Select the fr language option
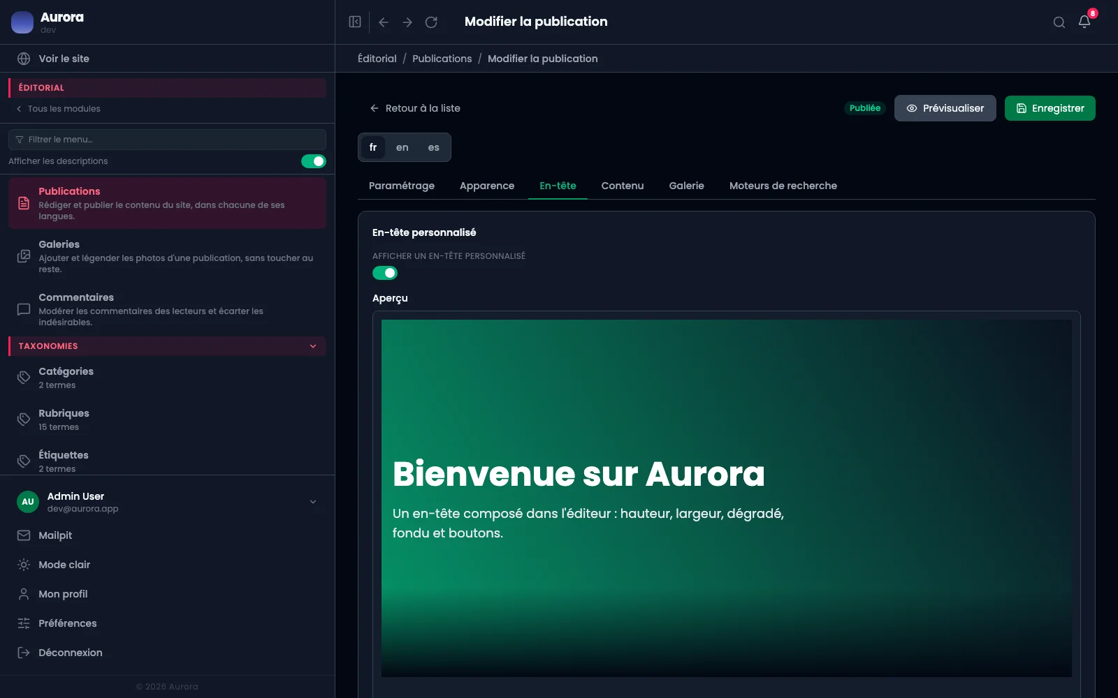Viewport: 1118px width, 698px height. pos(373,147)
